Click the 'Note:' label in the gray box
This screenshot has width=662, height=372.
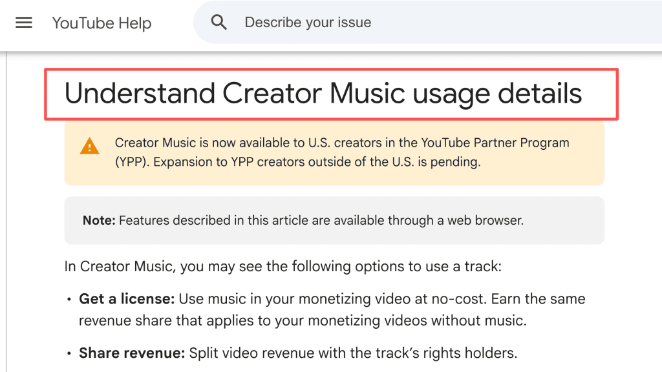(99, 220)
